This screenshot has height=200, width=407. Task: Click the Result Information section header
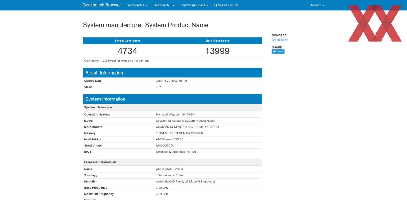[172, 73]
